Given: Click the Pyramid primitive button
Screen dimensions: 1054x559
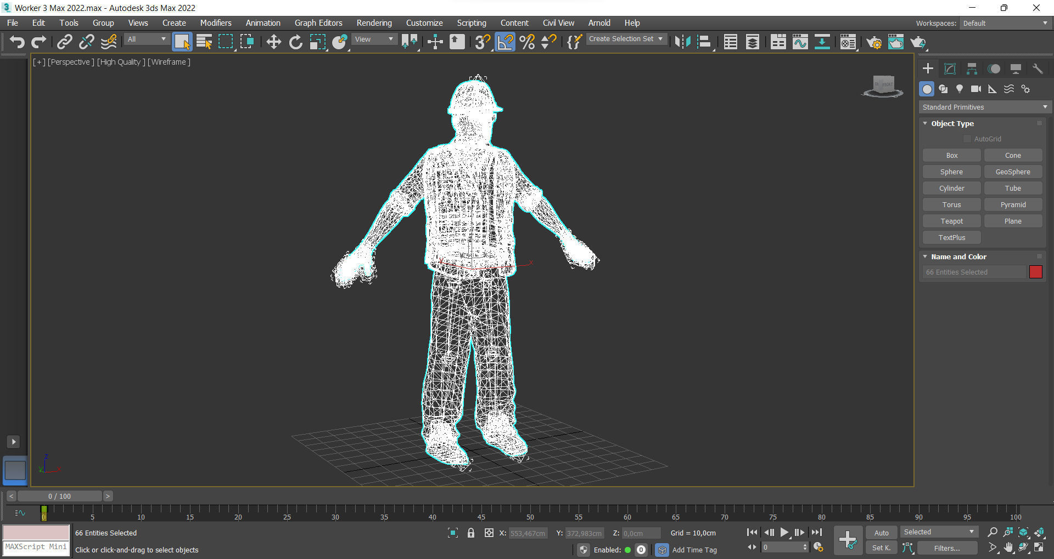Looking at the screenshot, I should (x=1013, y=205).
